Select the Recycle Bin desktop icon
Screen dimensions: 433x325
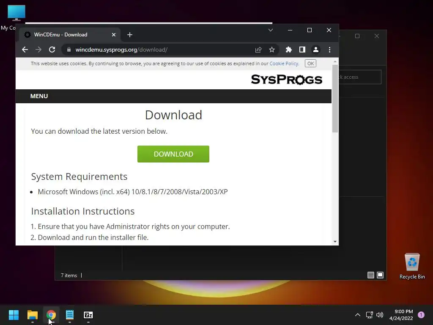[x=412, y=266]
